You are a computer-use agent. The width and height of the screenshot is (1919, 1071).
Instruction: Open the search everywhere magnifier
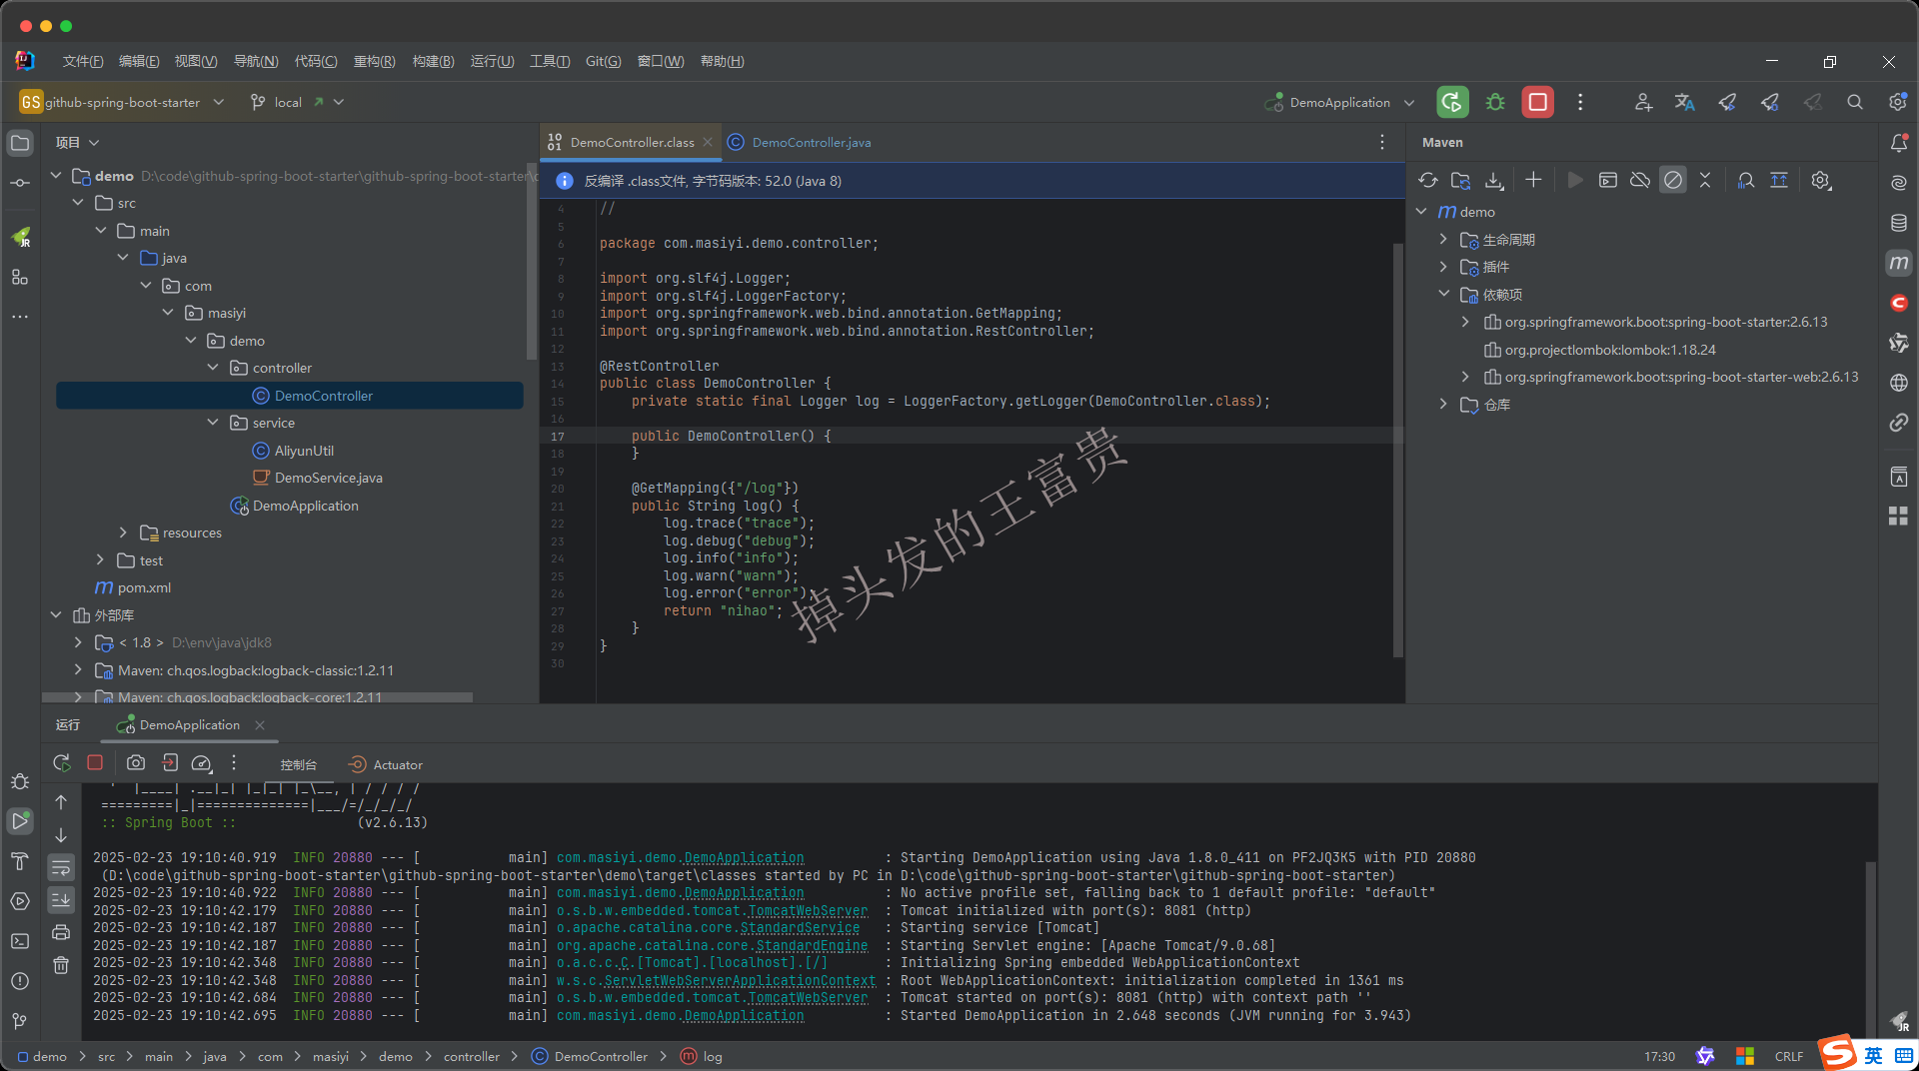[1855, 102]
